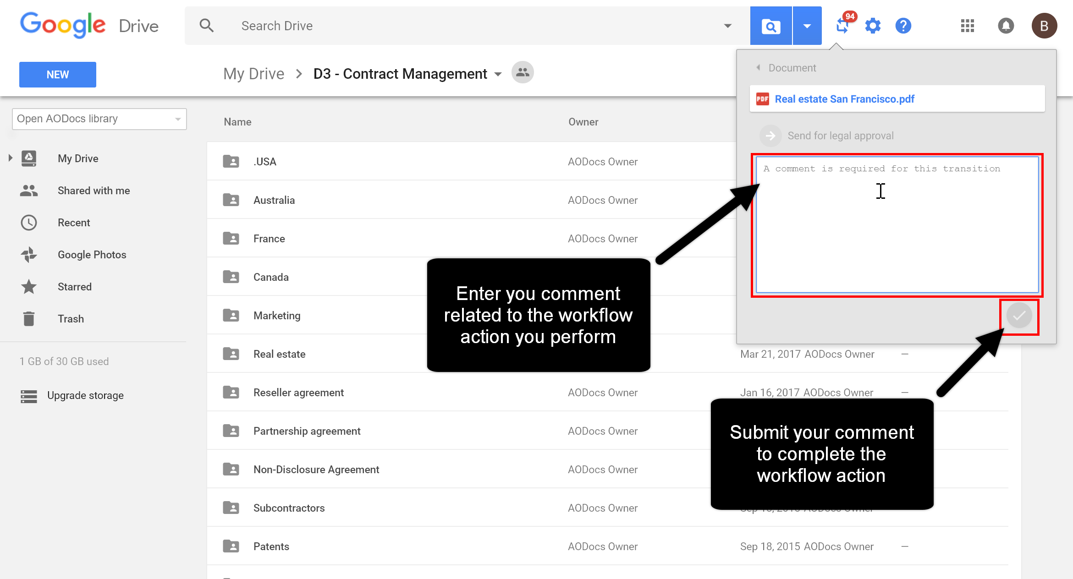Click the Owner column header
This screenshot has height=579, width=1073.
coord(583,122)
